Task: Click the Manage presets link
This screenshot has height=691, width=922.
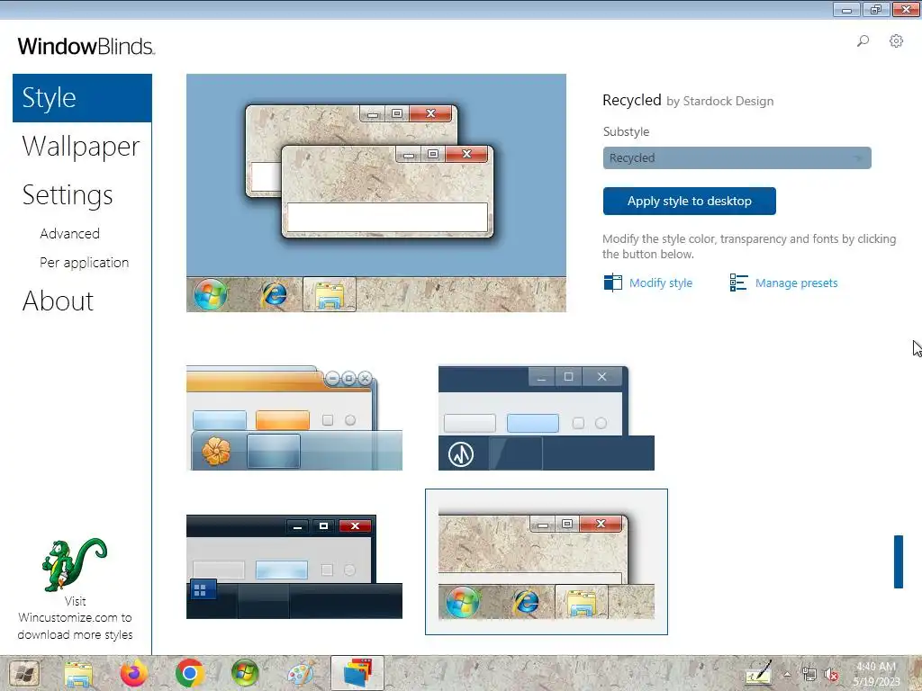Action: click(796, 283)
